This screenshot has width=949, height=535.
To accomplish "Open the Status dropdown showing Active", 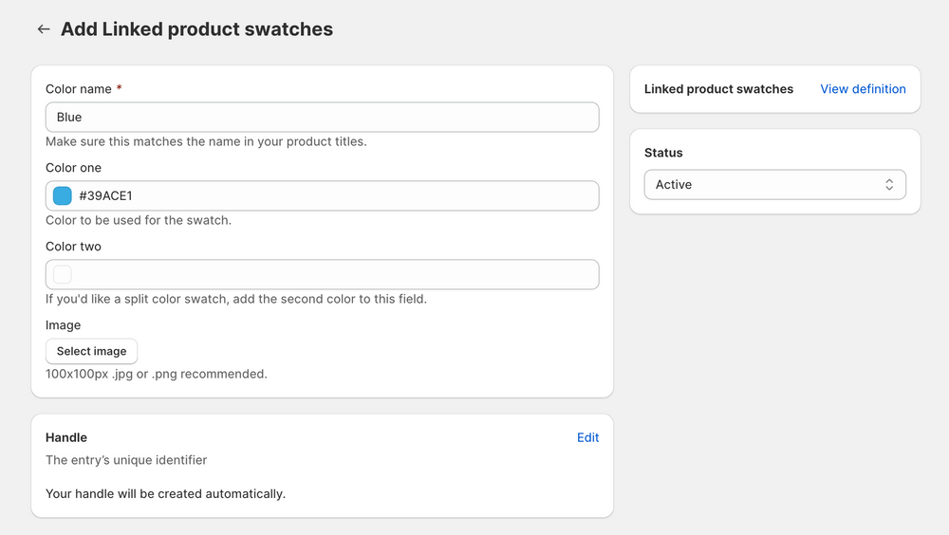I will (774, 185).
